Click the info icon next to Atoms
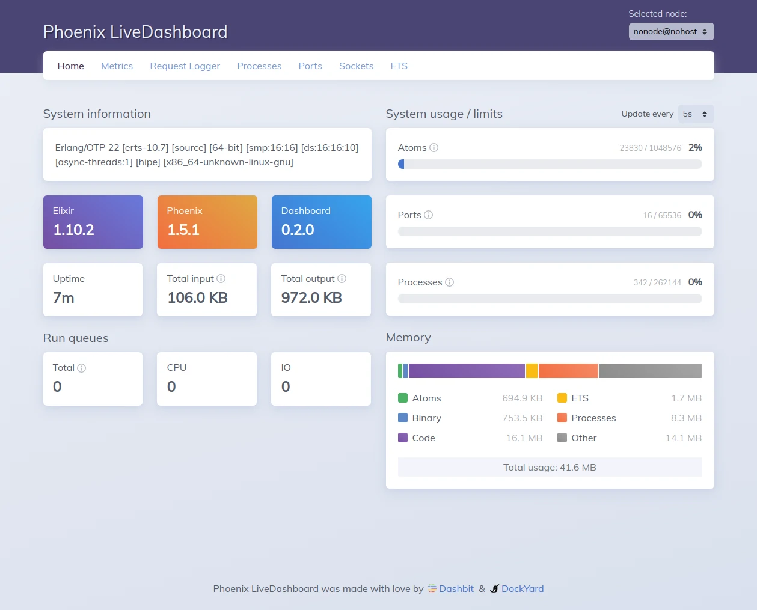757x610 pixels. pos(434,148)
